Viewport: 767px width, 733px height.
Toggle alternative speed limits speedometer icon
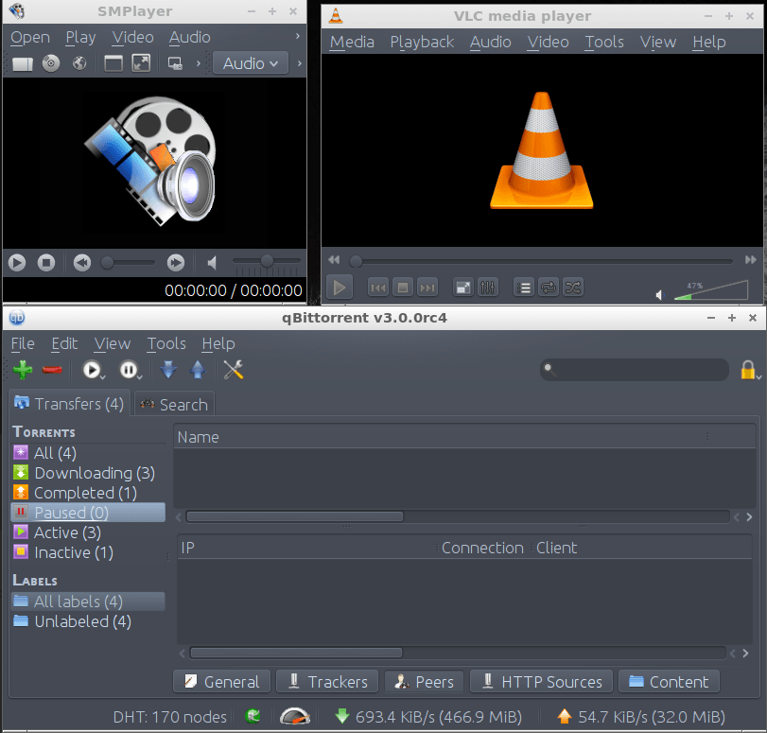[x=295, y=716]
